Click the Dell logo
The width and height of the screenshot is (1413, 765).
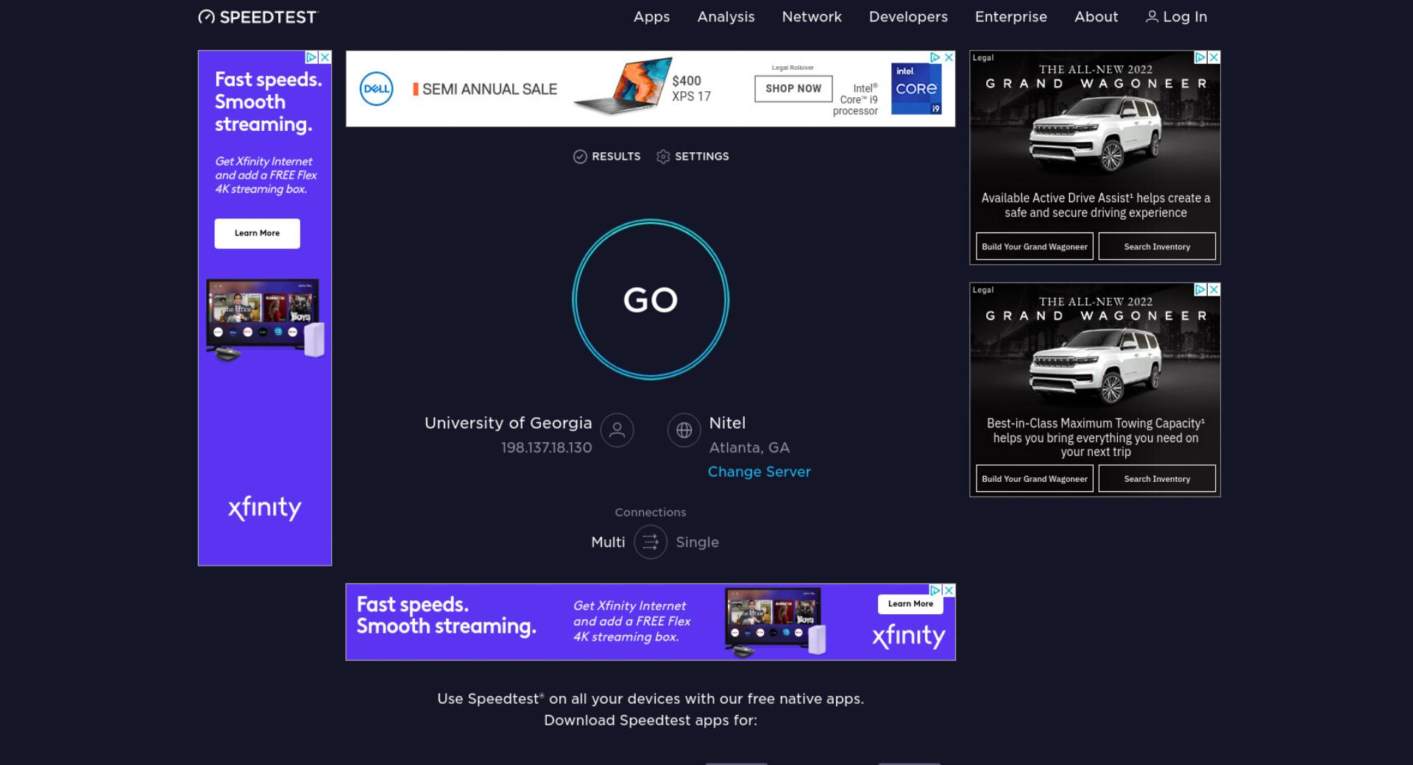tap(377, 89)
